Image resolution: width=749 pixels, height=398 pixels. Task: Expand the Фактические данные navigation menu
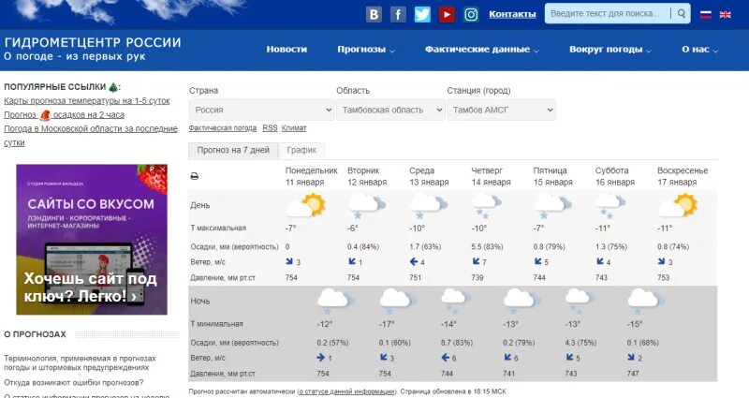click(482, 50)
